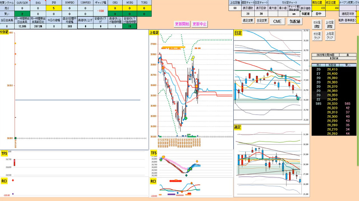
Task: Click the 更新中止 button
Action: point(199,24)
